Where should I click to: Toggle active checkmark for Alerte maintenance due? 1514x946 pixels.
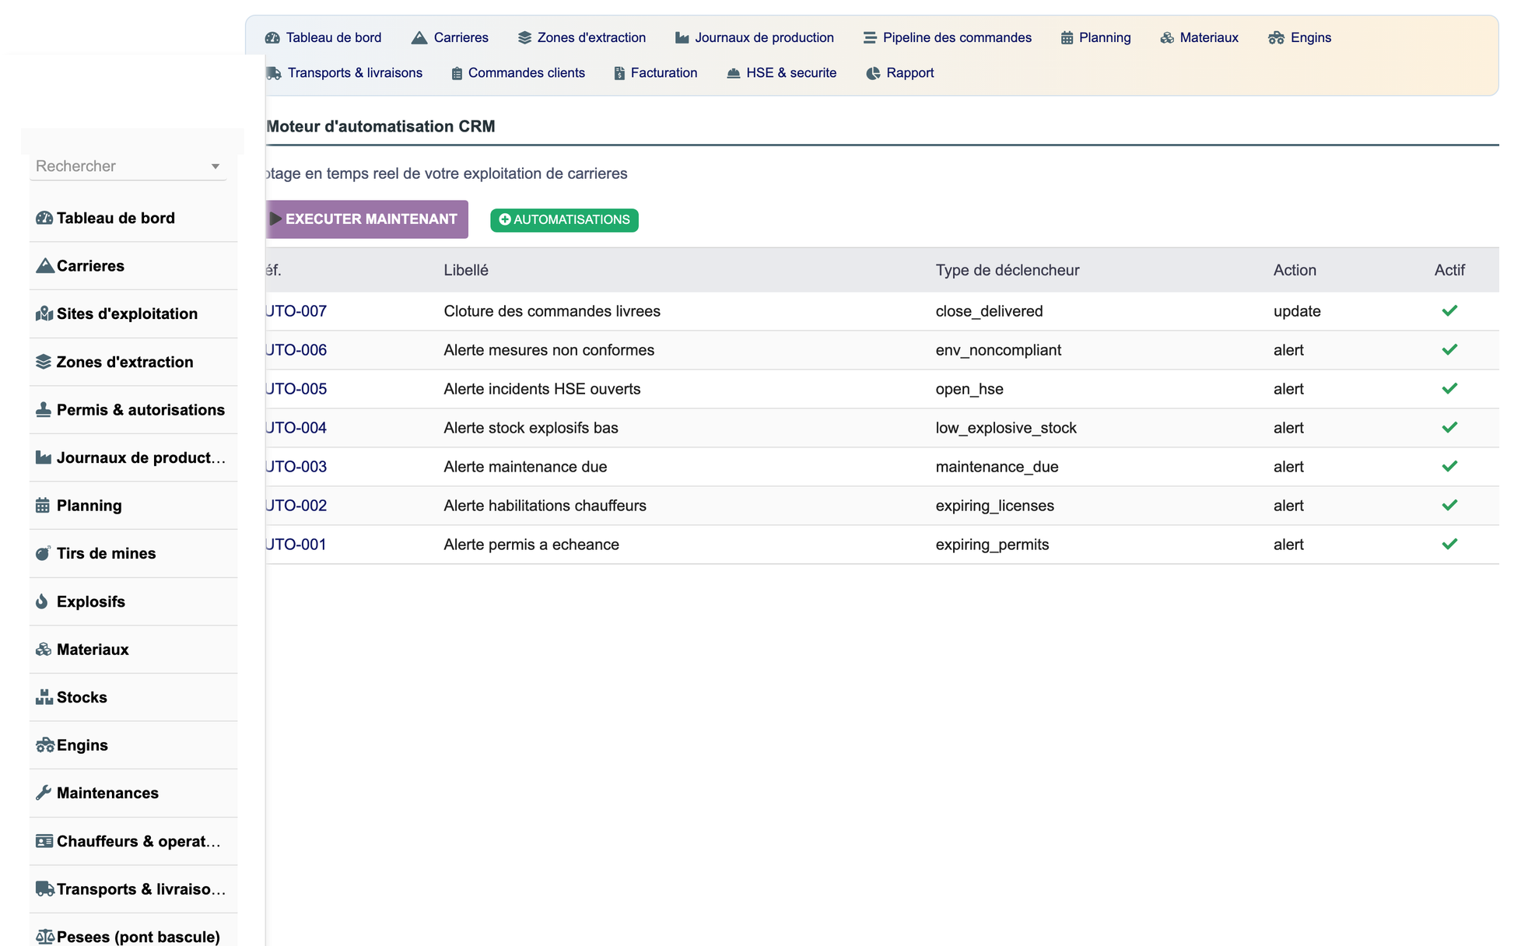[1449, 467]
